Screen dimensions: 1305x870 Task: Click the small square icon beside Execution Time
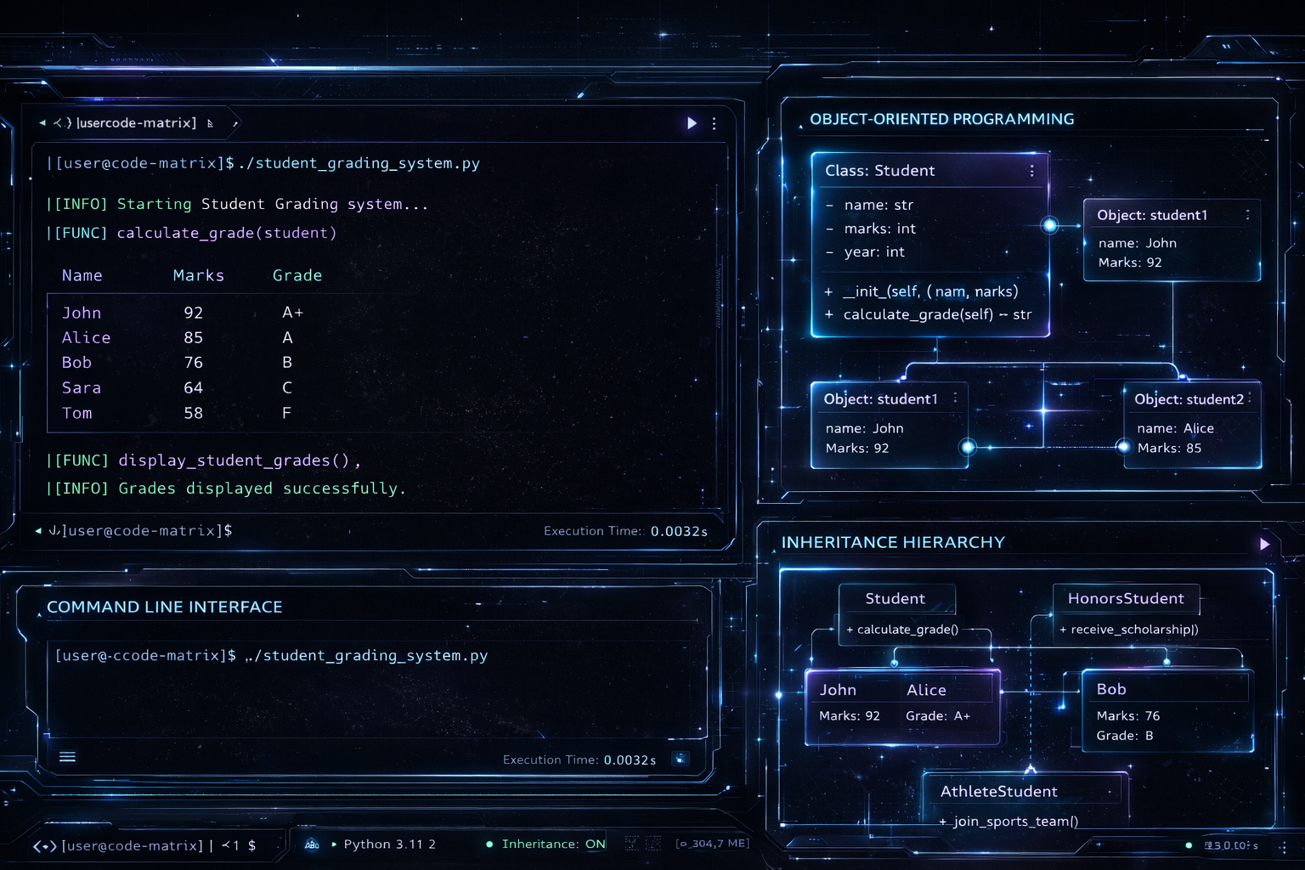680,759
